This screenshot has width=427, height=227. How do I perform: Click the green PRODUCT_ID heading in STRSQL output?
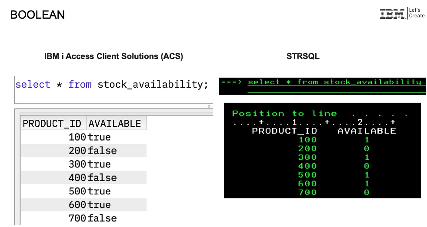pyautogui.click(x=284, y=131)
